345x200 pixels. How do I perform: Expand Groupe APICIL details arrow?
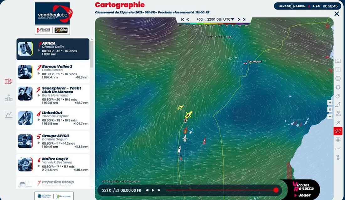39,143
